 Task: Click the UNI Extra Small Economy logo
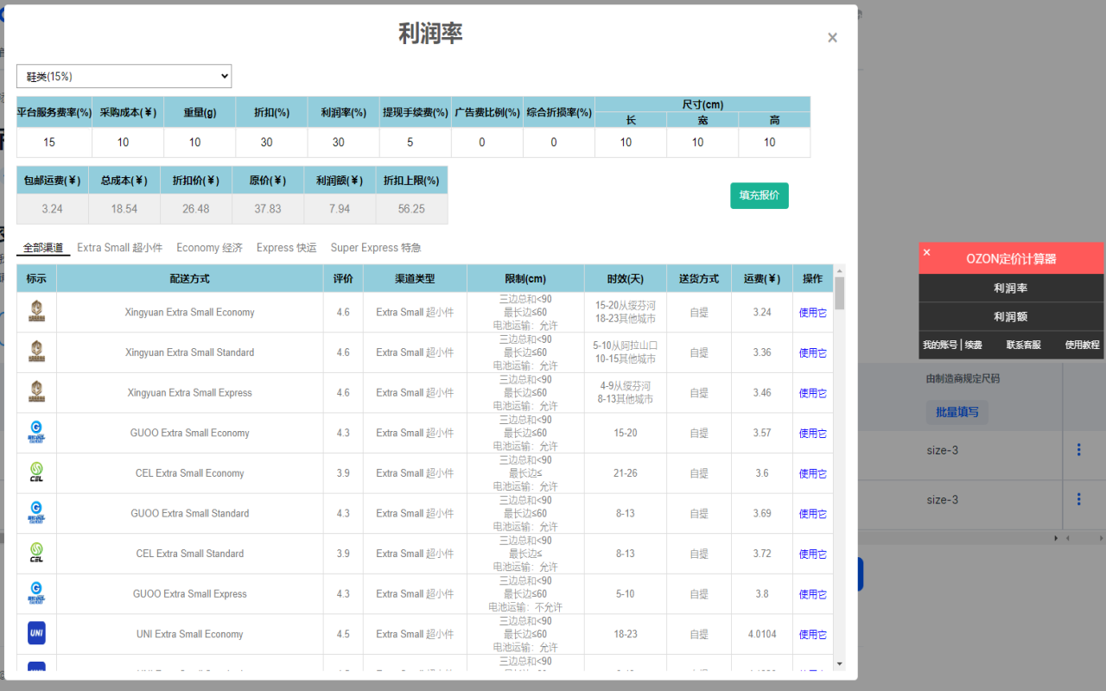click(x=36, y=634)
